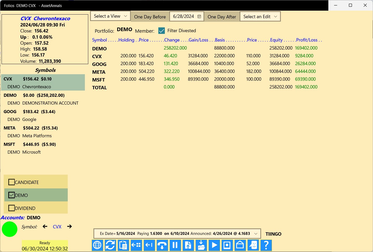Click the play icon

click(x=214, y=245)
